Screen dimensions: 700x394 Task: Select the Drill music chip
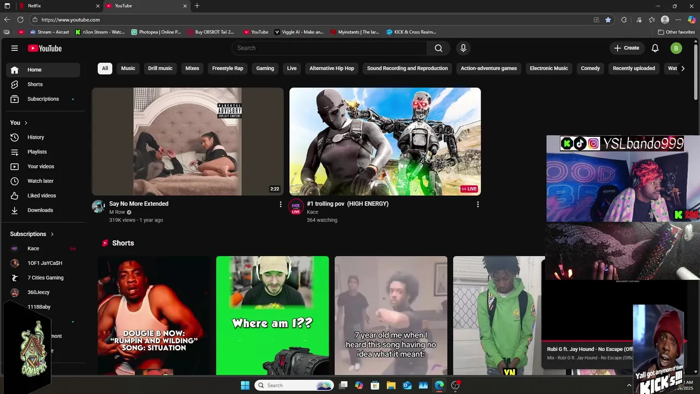(x=160, y=68)
